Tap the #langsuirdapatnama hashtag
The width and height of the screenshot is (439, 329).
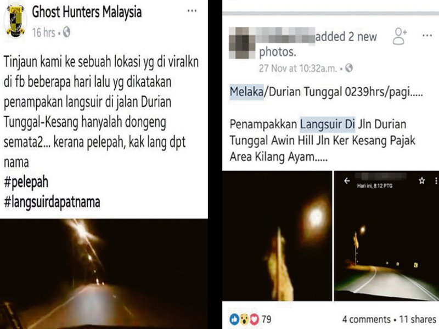coord(52,202)
